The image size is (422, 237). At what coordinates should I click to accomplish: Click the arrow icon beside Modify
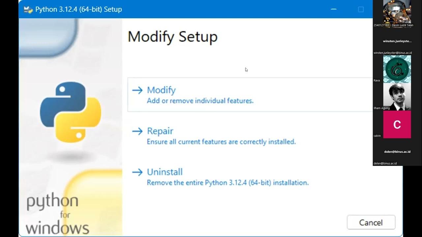pyautogui.click(x=137, y=90)
